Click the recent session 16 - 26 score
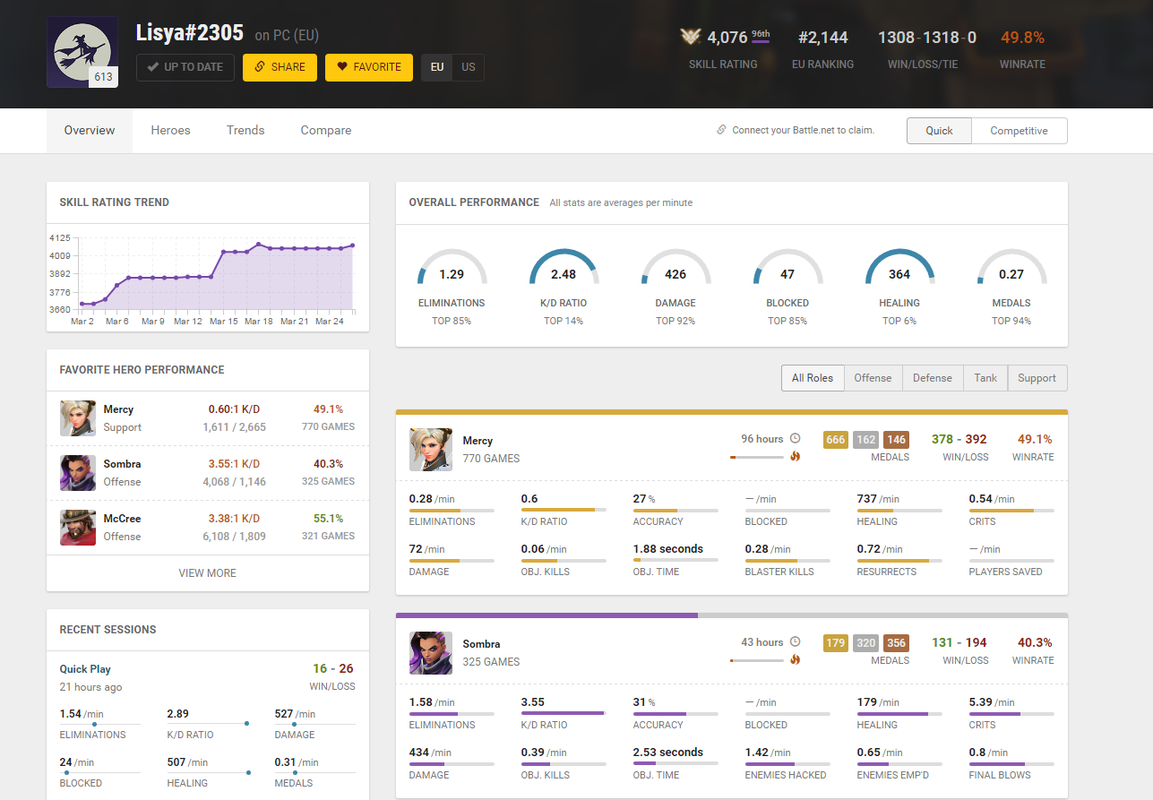Viewport: 1153px width, 800px height. 333,669
